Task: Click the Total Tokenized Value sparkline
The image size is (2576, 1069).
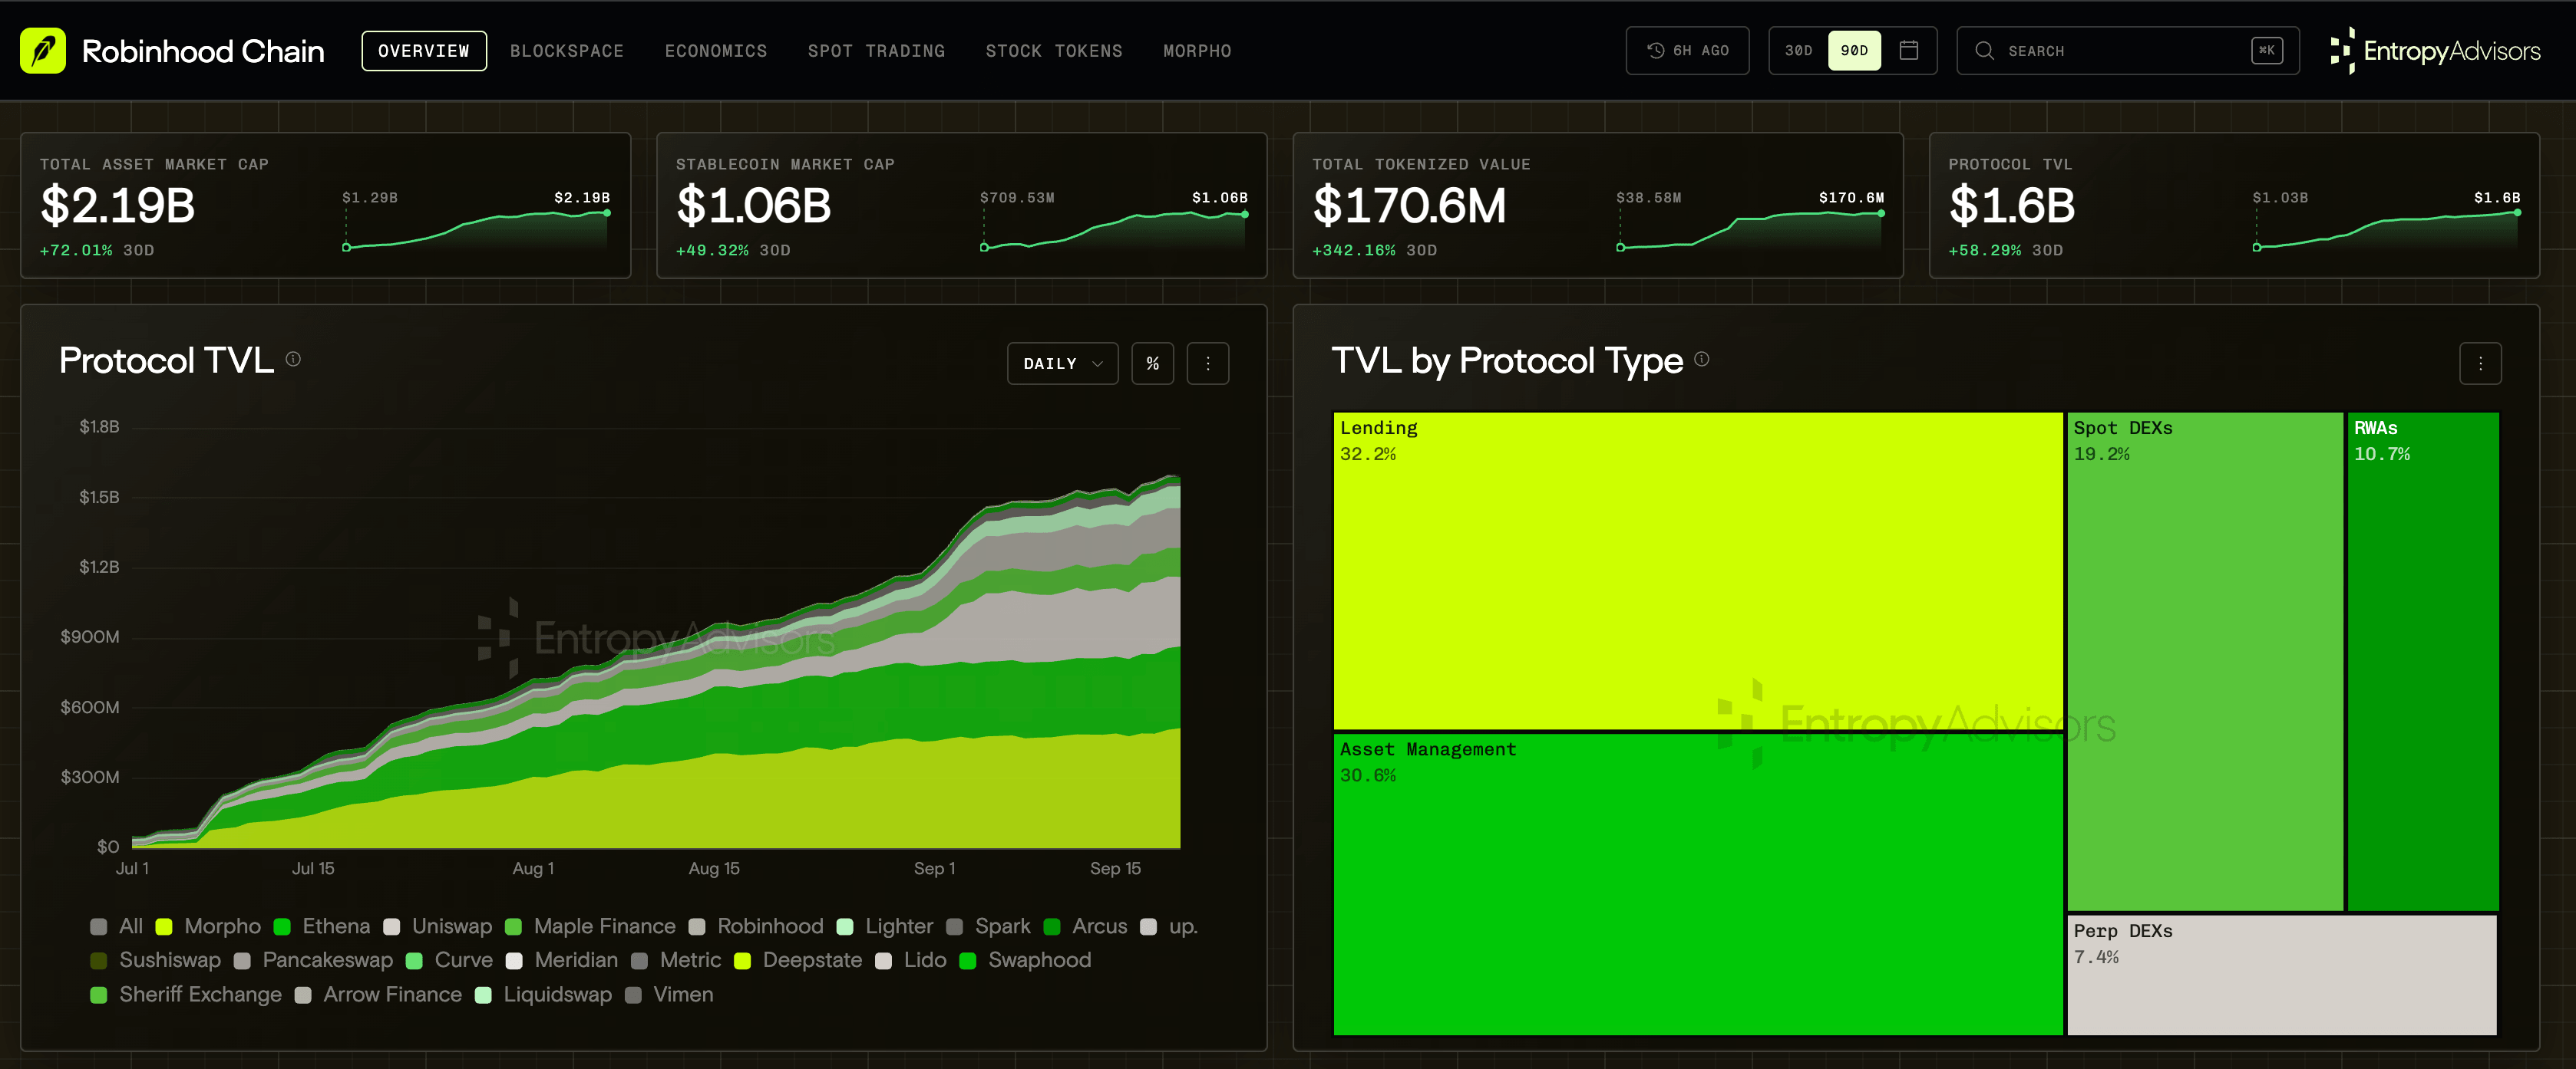Action: (1751, 230)
